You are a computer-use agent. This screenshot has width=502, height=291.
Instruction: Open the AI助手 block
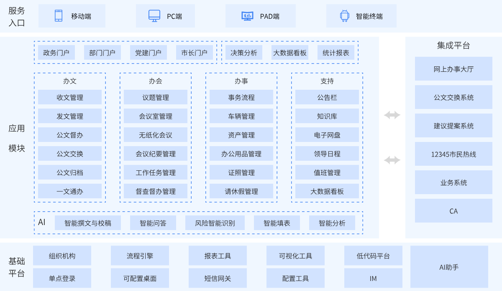(449, 267)
